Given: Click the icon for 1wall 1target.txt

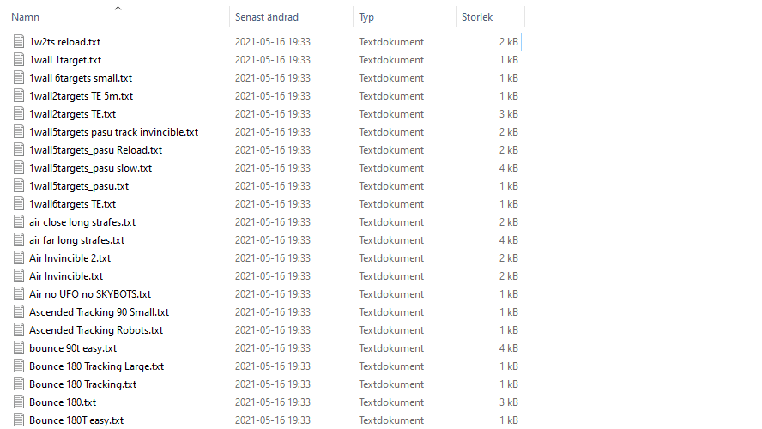Looking at the screenshot, I should click(x=20, y=60).
